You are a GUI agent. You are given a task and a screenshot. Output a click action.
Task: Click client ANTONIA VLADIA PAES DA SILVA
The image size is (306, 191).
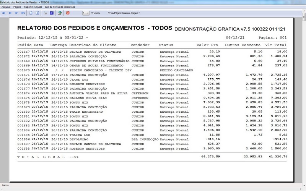(x=99, y=93)
